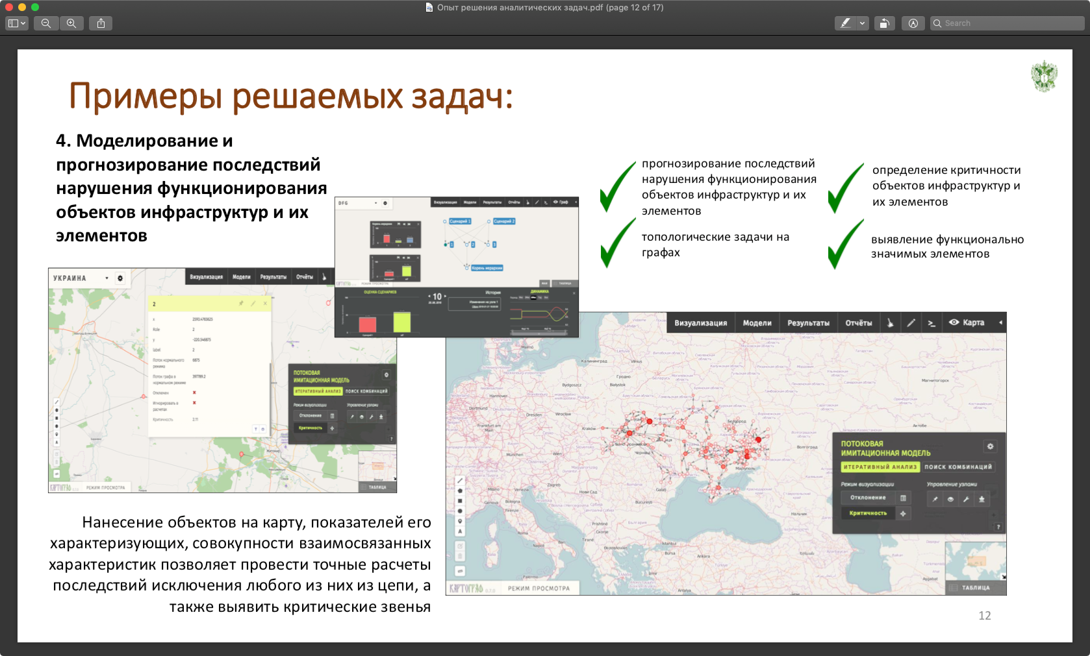
Task: Click the Таблица button on large map
Action: [975, 588]
